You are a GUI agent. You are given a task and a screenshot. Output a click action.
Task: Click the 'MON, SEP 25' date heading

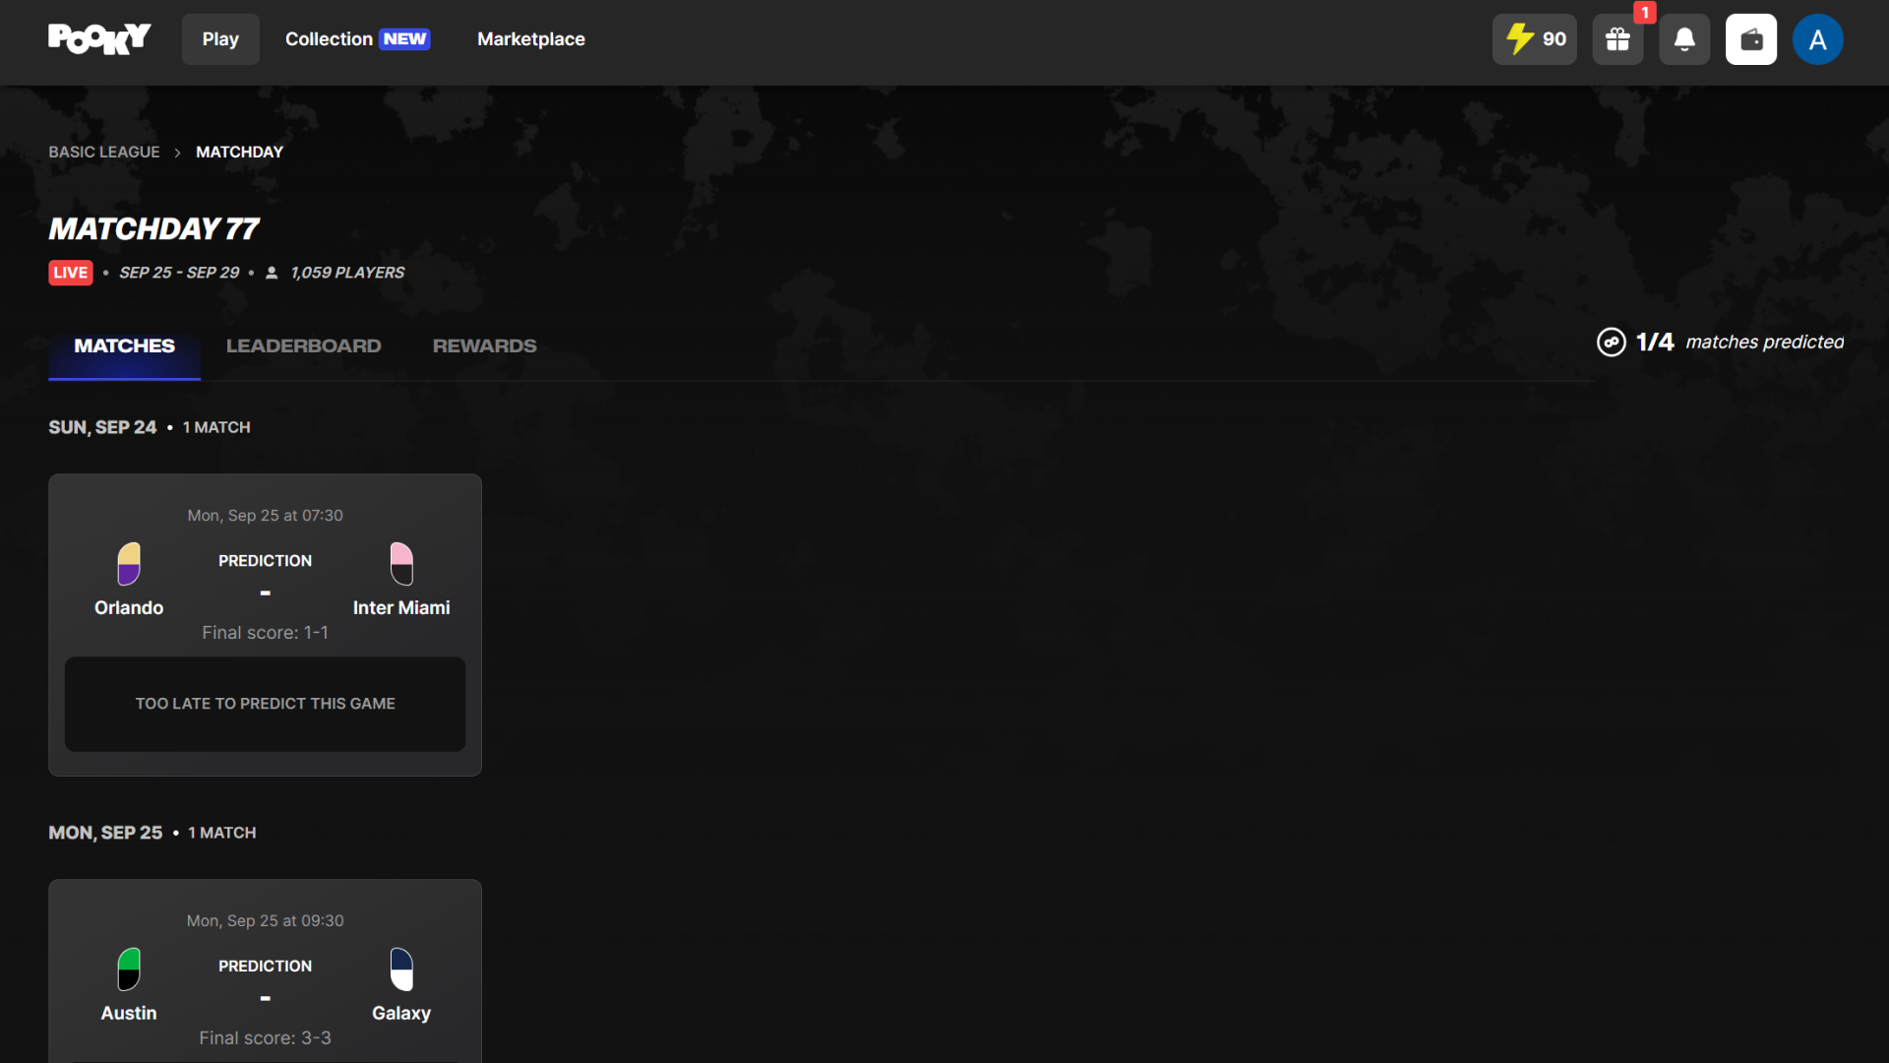tap(105, 833)
